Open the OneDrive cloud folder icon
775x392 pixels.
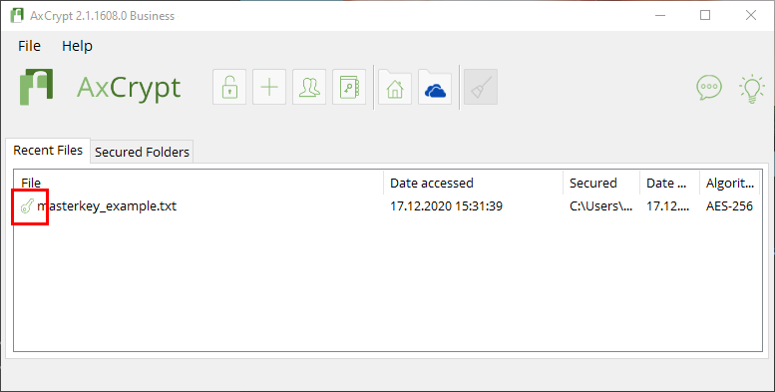tap(435, 87)
